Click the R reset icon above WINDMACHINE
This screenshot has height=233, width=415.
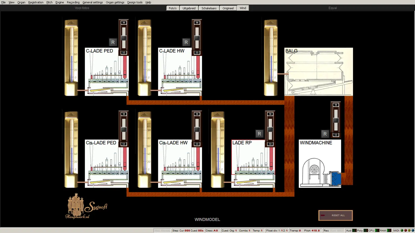[325, 134]
